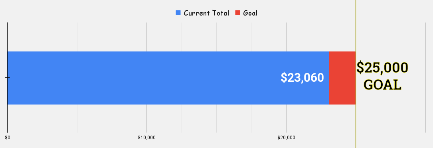Click the black vertical axis line
This screenshot has height=148, width=433.
pos(7,77)
